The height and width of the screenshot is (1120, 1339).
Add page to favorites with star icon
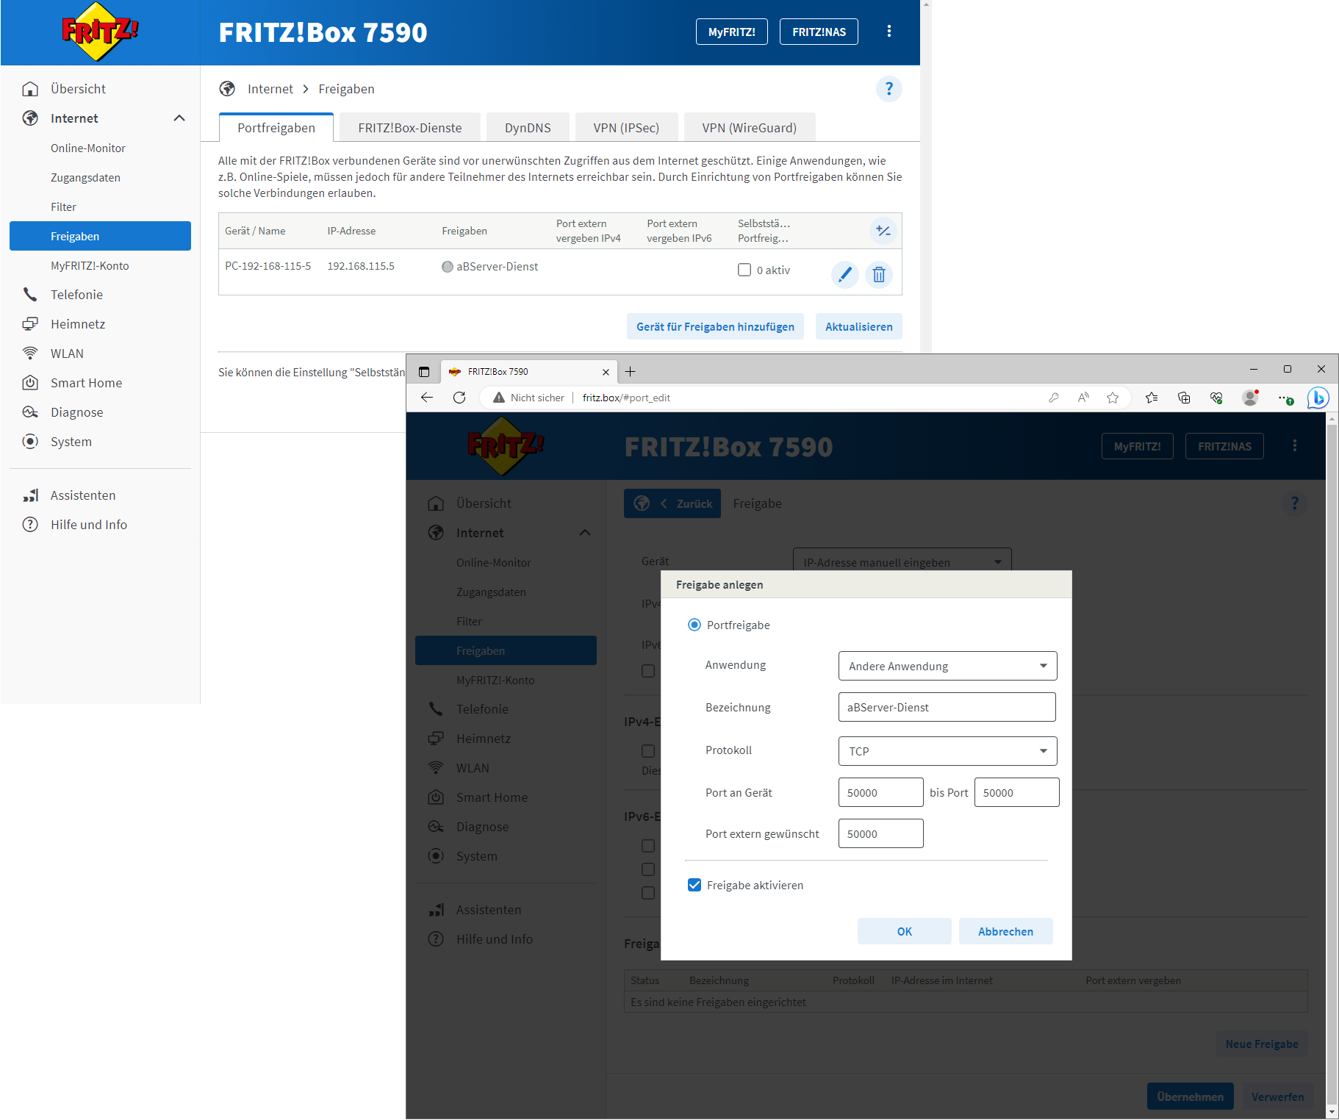[x=1113, y=398]
